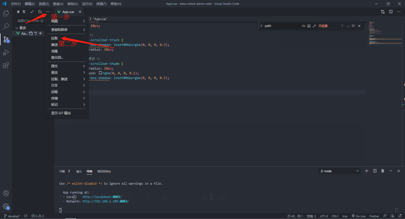Switch to the 输出 panel tab
This screenshot has height=219, width=405.
(79, 171)
